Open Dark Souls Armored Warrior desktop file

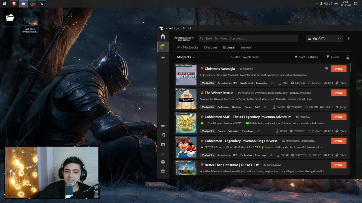pos(30,25)
